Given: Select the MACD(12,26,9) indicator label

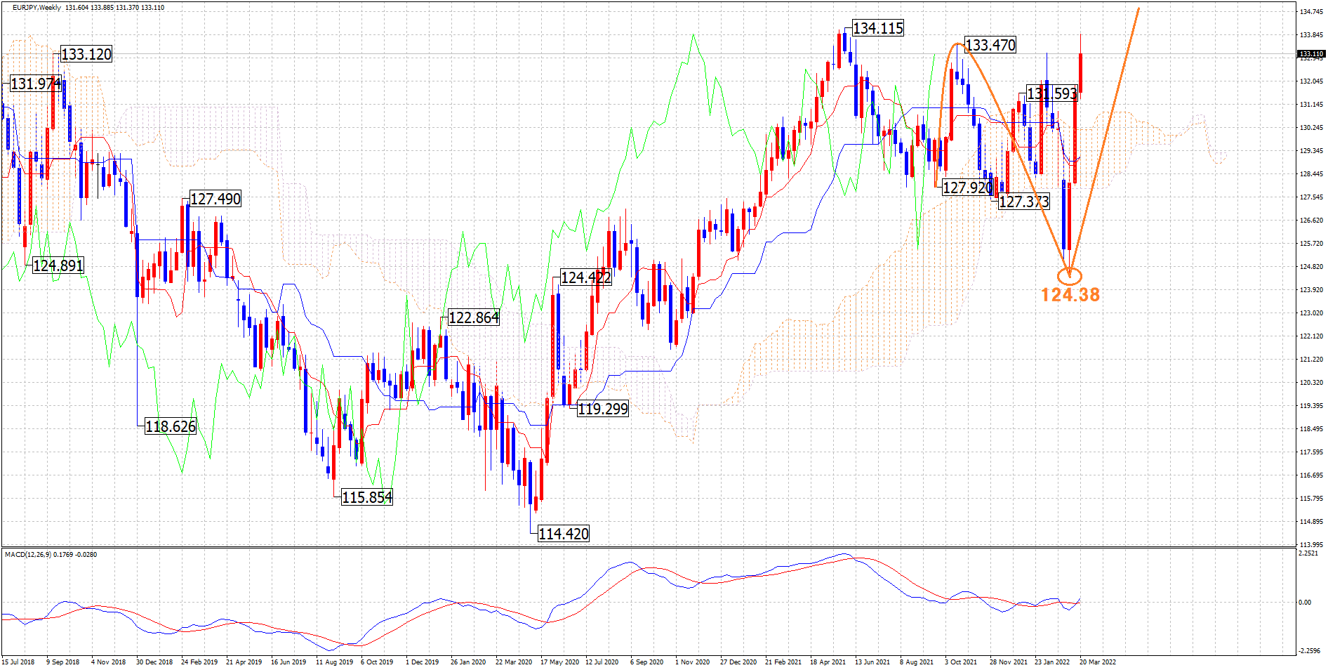Looking at the screenshot, I should (x=31, y=555).
